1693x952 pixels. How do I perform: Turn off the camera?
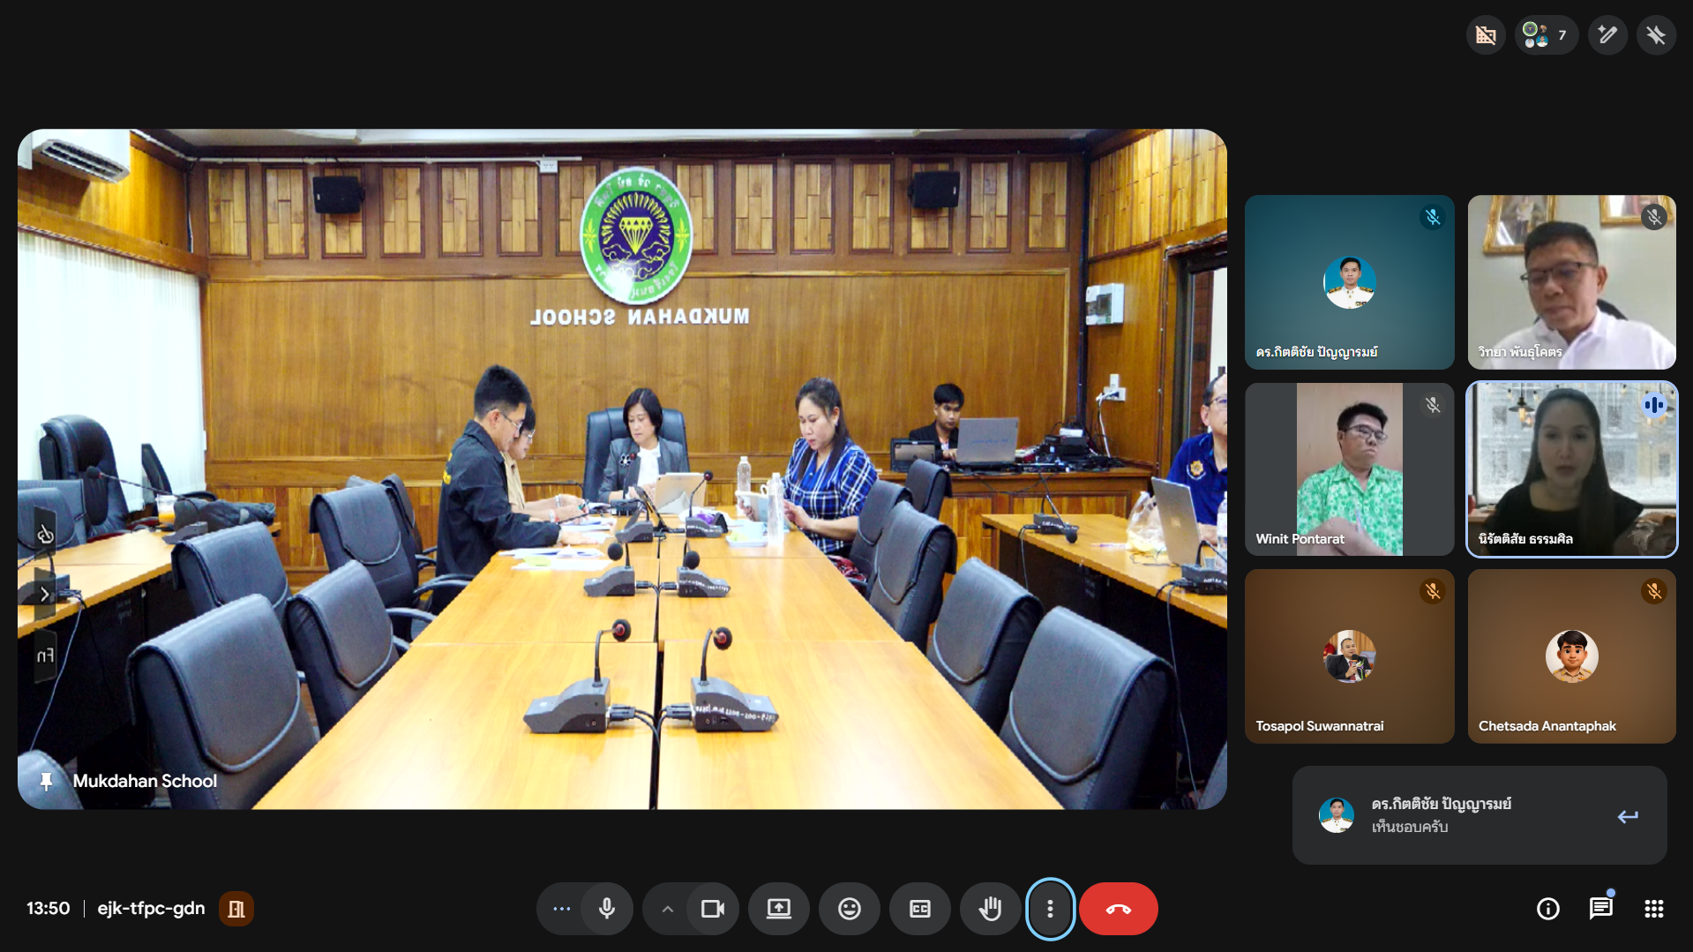[x=712, y=909]
